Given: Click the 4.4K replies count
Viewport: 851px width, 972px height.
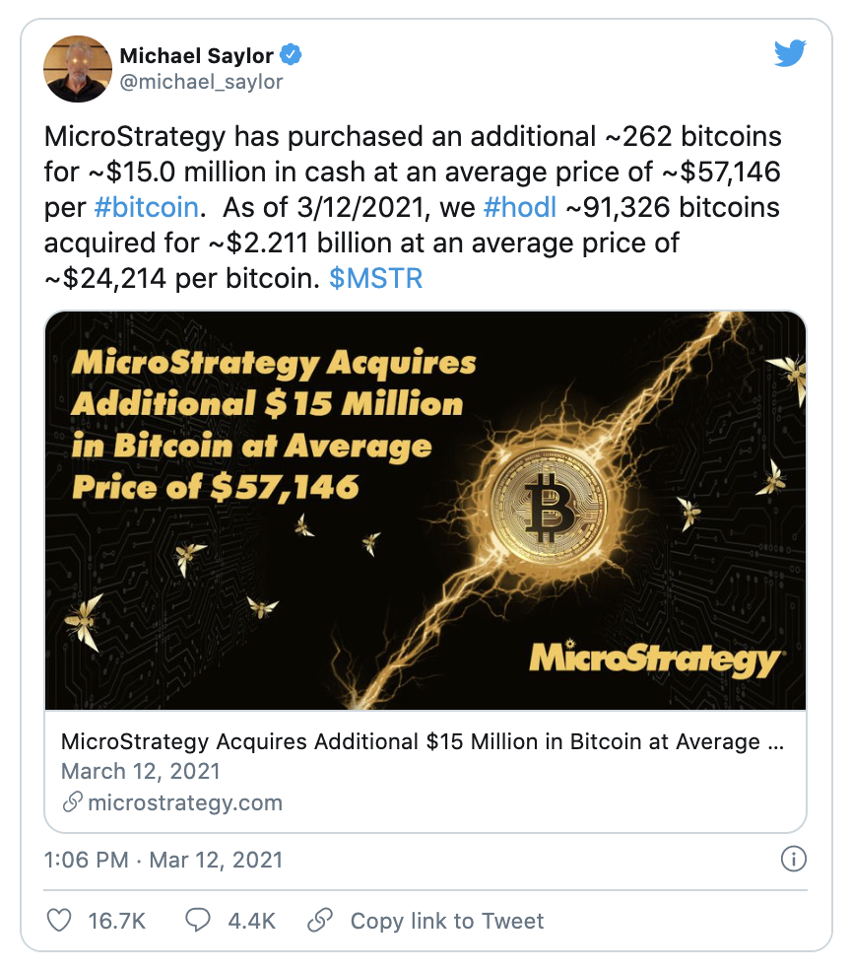Looking at the screenshot, I should click(x=251, y=921).
